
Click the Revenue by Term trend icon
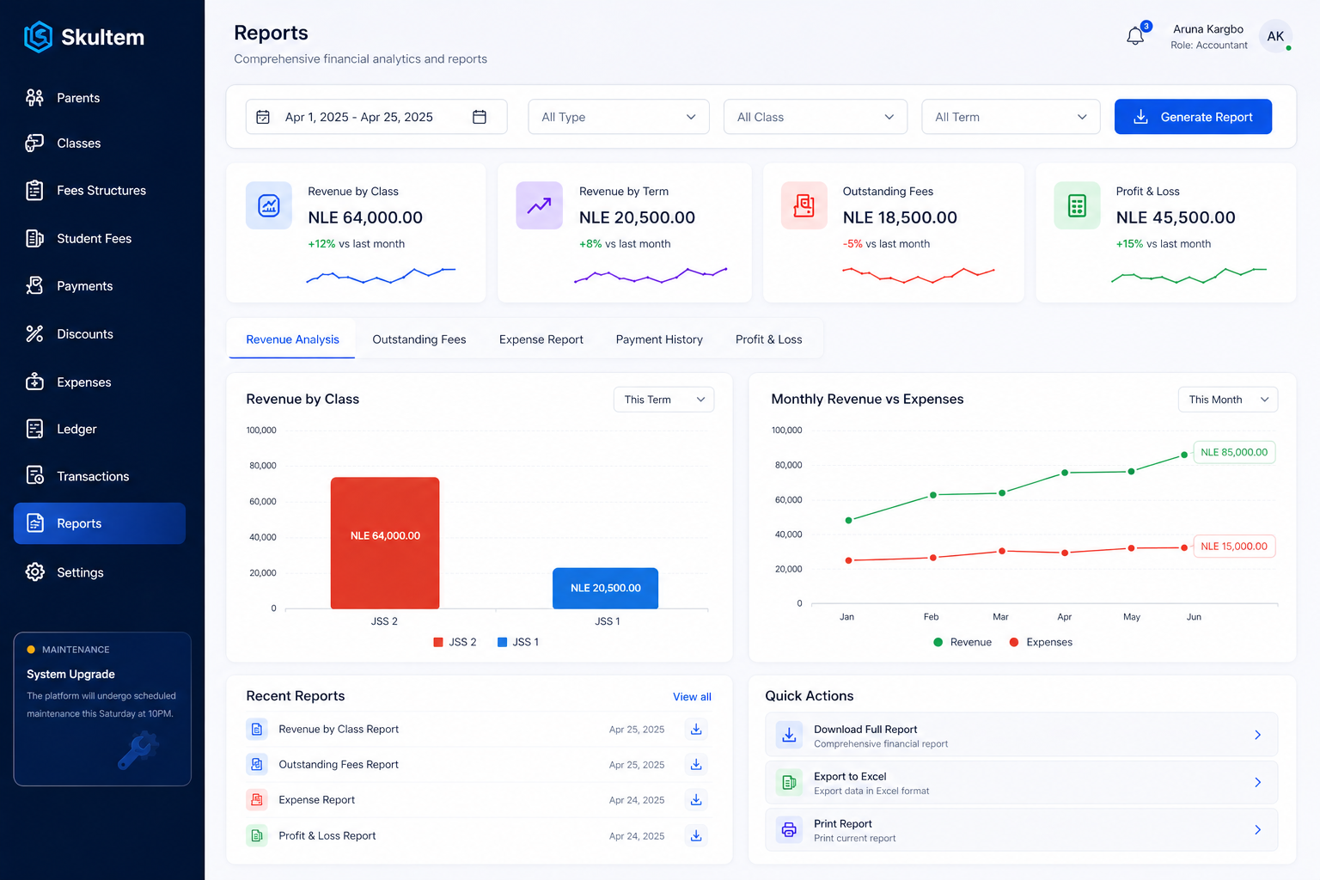pyautogui.click(x=539, y=205)
